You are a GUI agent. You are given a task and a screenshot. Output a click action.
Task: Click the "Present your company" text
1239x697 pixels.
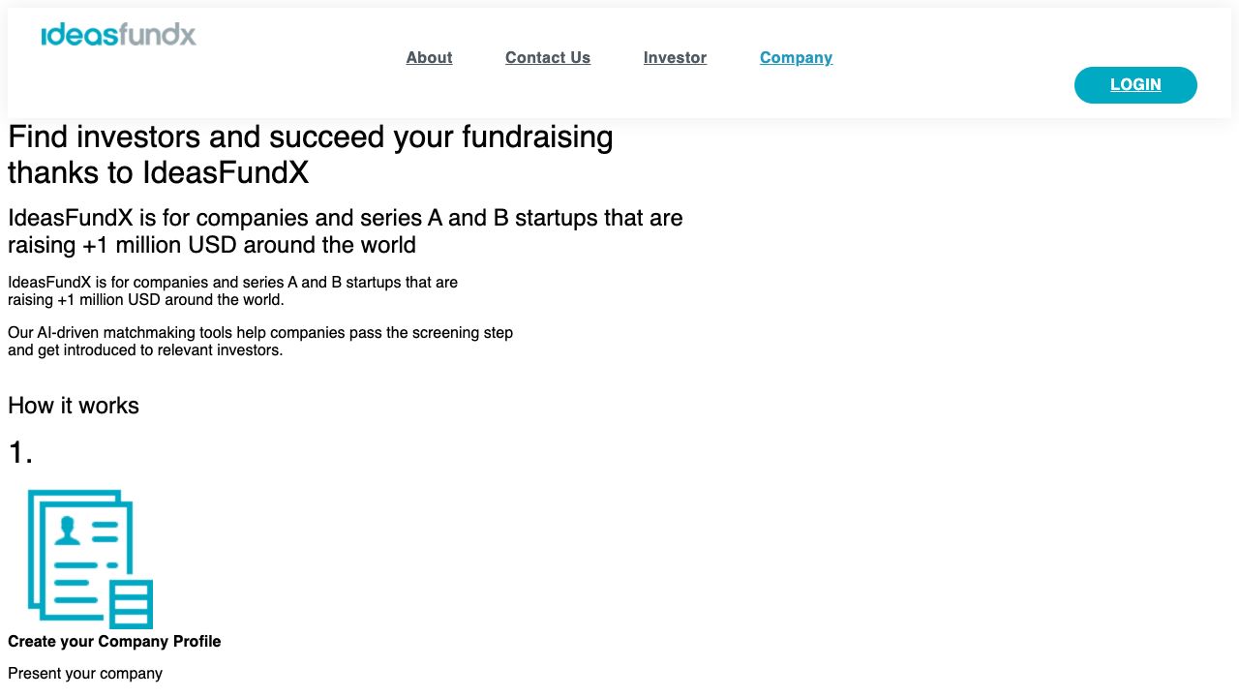[85, 673]
